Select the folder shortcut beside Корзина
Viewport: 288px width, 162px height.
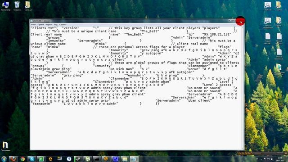(28, 6)
